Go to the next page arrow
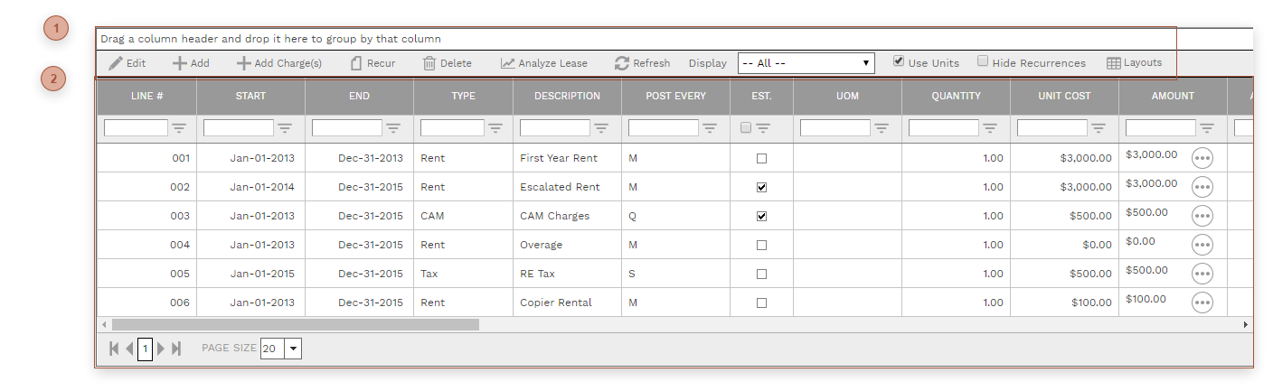The height and width of the screenshot is (391, 1273). coord(161,349)
